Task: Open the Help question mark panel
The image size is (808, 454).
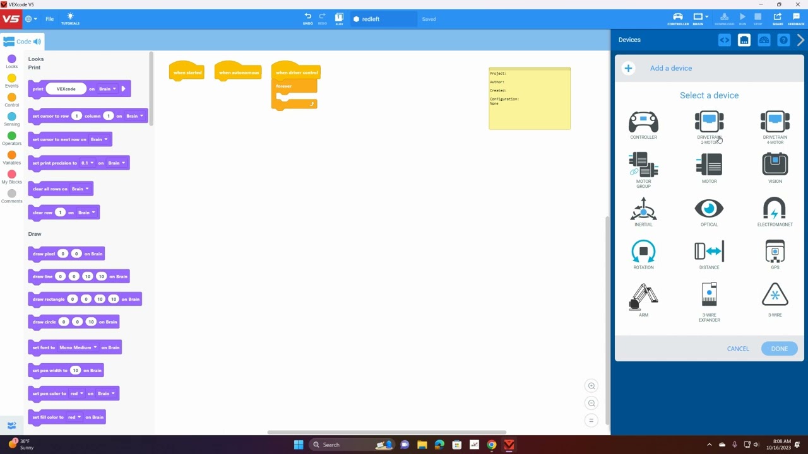Action: coord(783,40)
